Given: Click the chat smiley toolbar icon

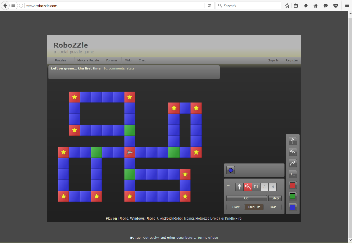Looking at the screenshot, I should tap(325, 6).
